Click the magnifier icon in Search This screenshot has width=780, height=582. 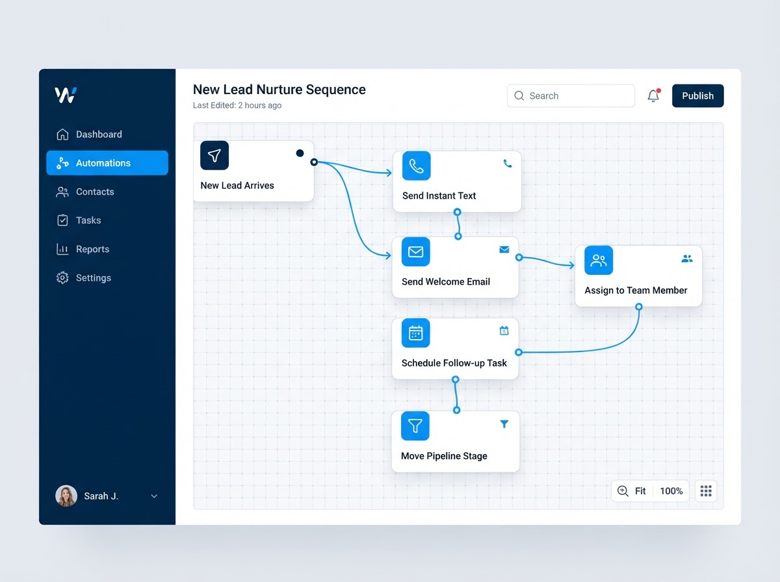pos(519,95)
